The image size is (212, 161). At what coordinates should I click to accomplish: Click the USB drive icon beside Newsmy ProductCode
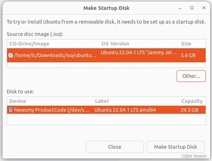point(11,110)
